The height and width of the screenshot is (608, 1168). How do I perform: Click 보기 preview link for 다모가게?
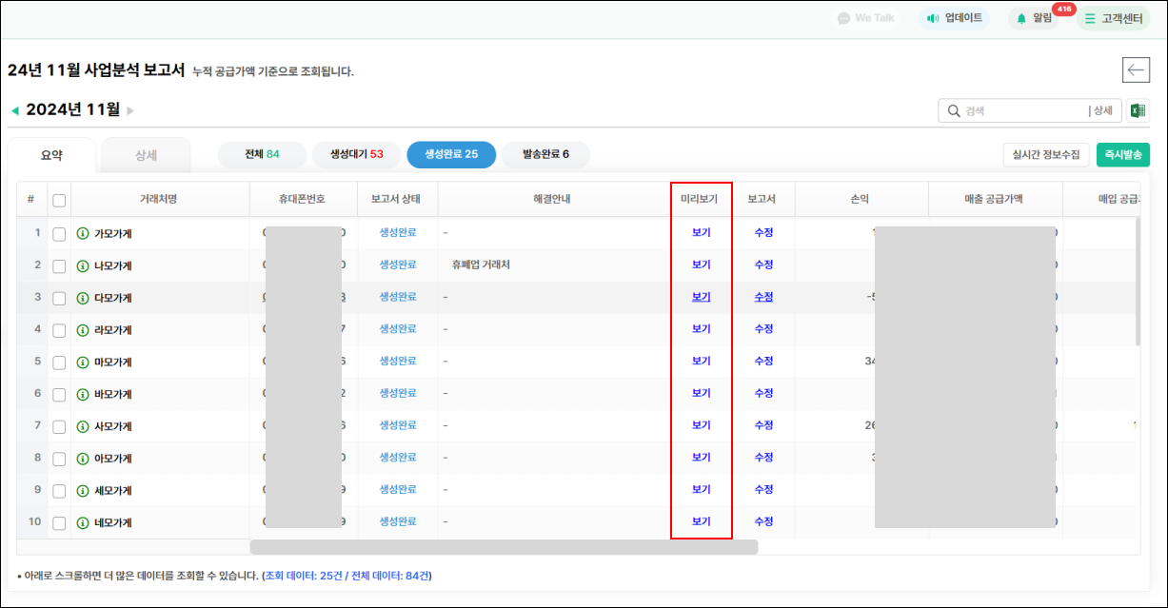701,297
